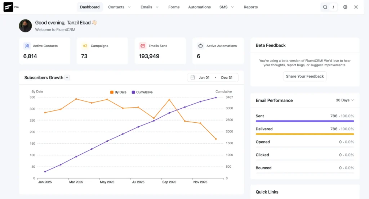Screen dimensions: 369x199
Task: Click the Delivered 786 value
Action: click(334, 129)
